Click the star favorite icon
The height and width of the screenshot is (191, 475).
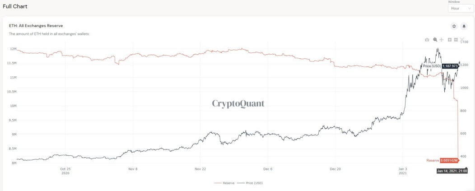pos(454,26)
